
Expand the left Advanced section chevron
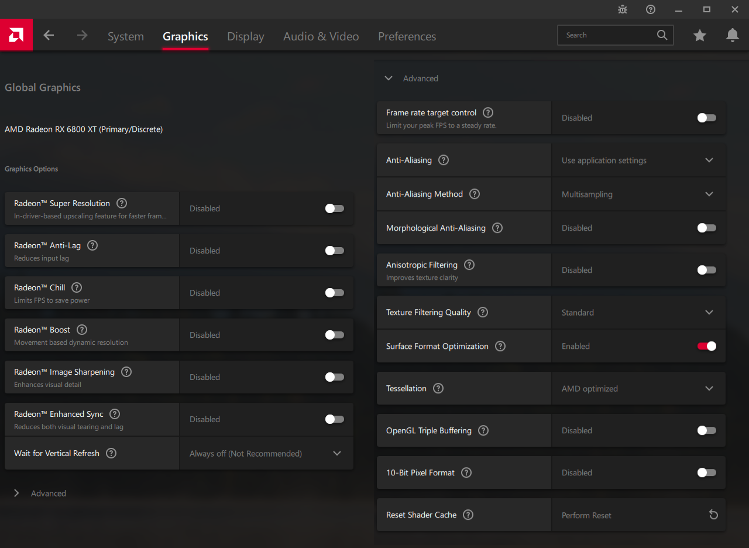(16, 493)
